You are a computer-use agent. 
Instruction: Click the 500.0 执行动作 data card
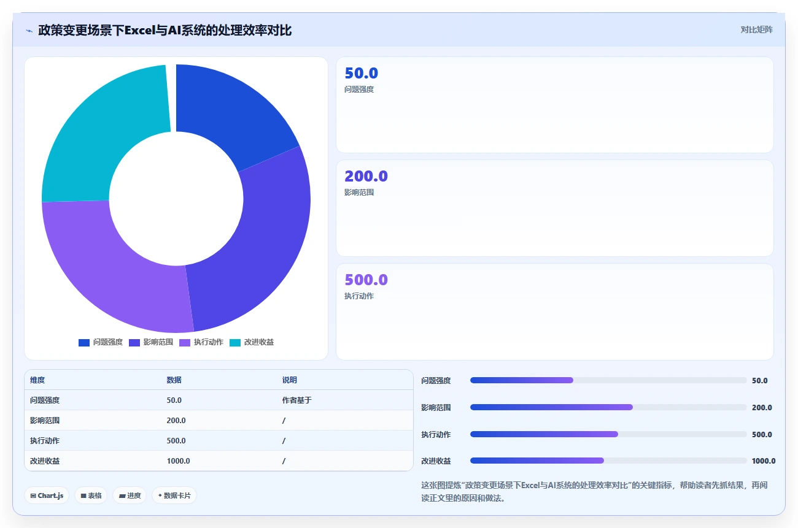(555, 312)
